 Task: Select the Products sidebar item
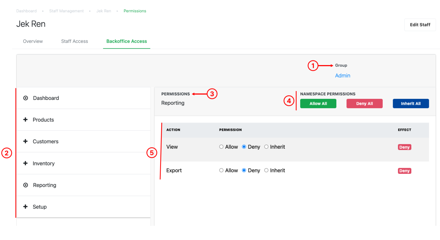coord(83,120)
